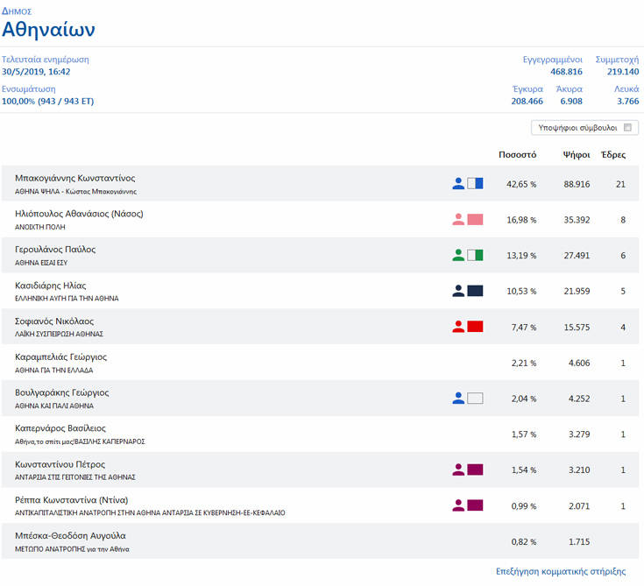Select candidate name Καραμπελιάς Γεώργιος
This screenshot has height=586, width=644.
tap(61, 357)
